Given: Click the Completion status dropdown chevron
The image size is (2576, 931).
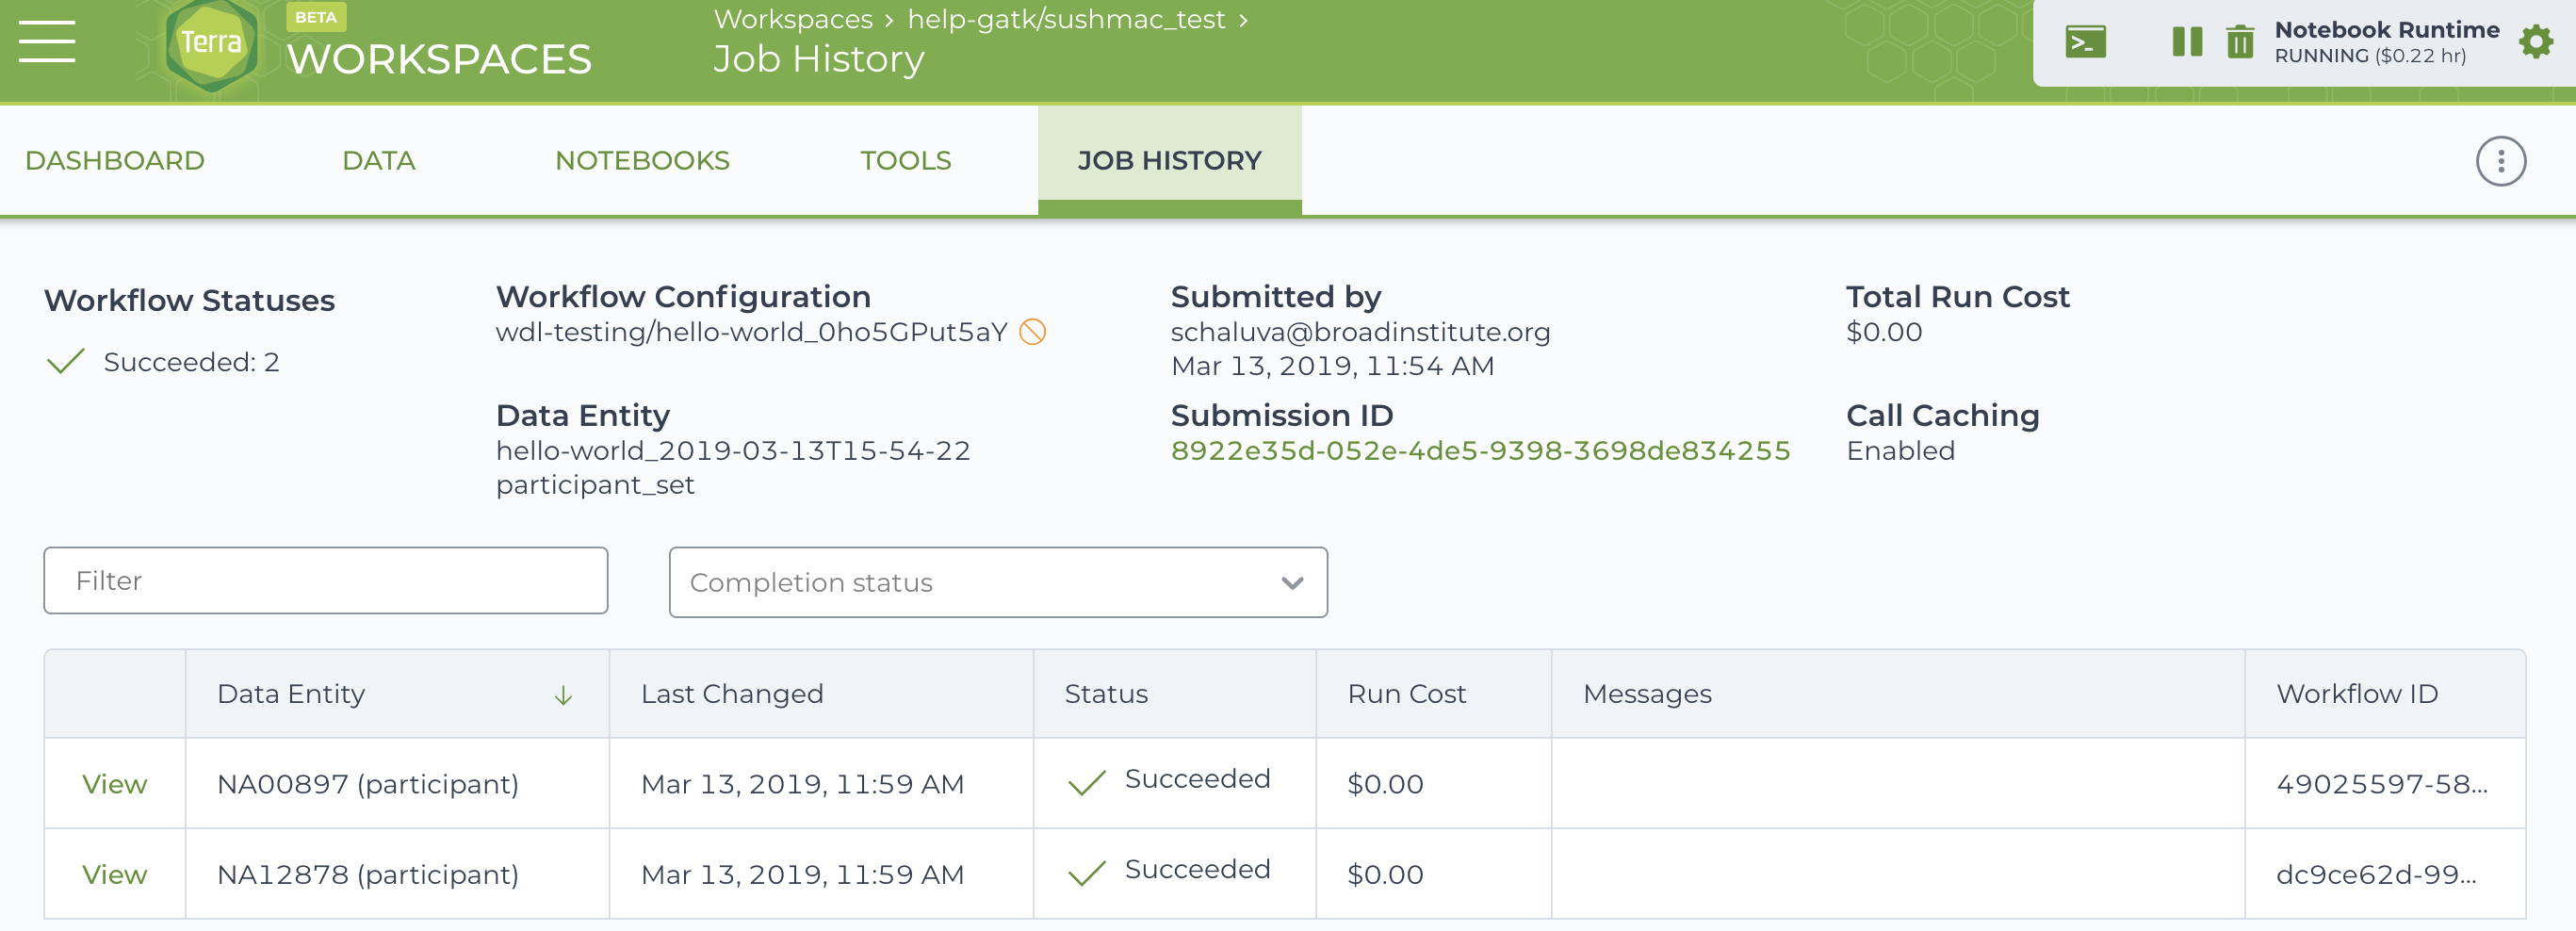Looking at the screenshot, I should click(x=1292, y=583).
